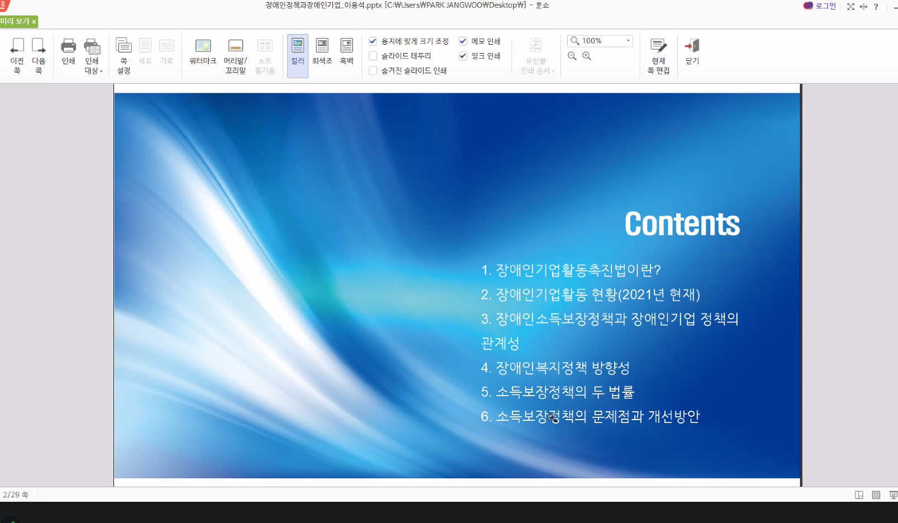
Task: Enable 슬라이드 테두리 checkbox
Action: click(373, 56)
